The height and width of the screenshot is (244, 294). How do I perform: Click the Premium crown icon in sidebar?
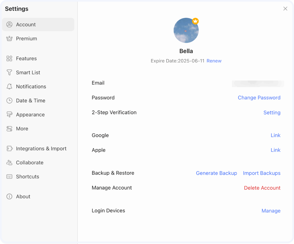pos(9,39)
